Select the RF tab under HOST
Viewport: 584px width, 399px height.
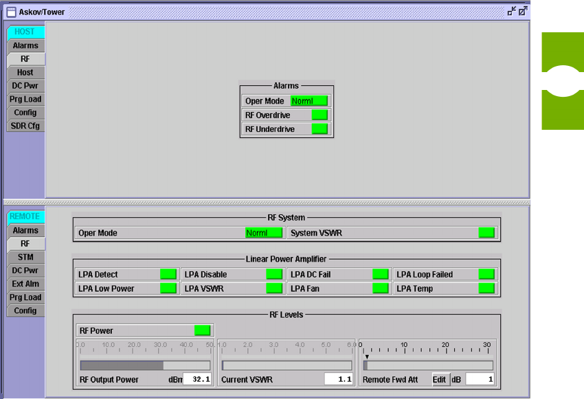point(25,59)
